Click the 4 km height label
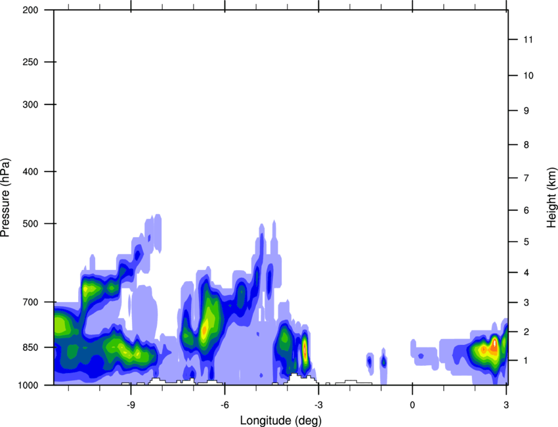The image size is (558, 427). tap(526, 273)
